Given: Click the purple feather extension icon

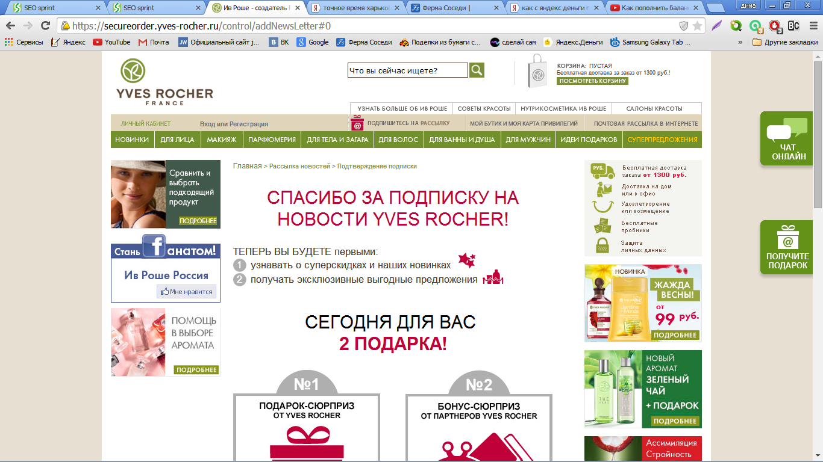Looking at the screenshot, I should point(716,26).
